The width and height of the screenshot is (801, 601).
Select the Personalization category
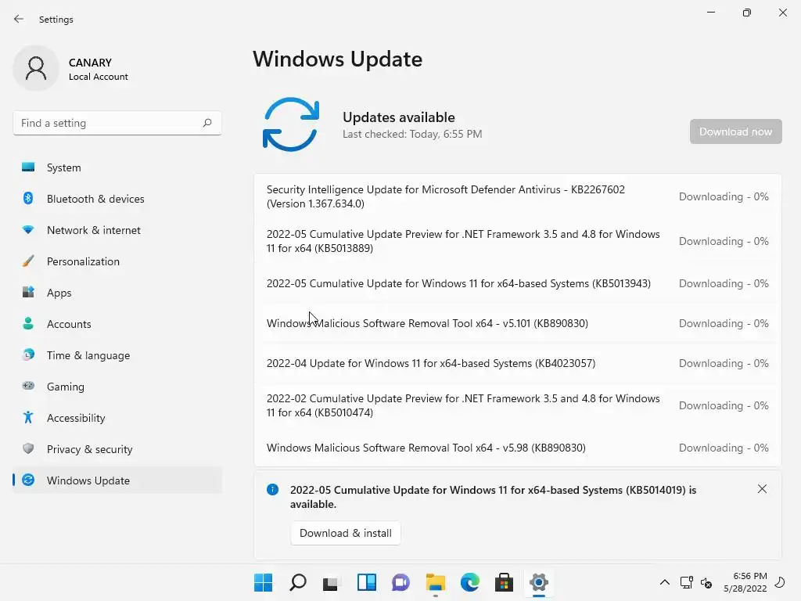pos(83,261)
